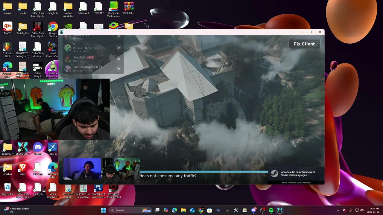Screen dimensions: 383x215
Task: Click the Fix Client button
Action: tap(304, 44)
